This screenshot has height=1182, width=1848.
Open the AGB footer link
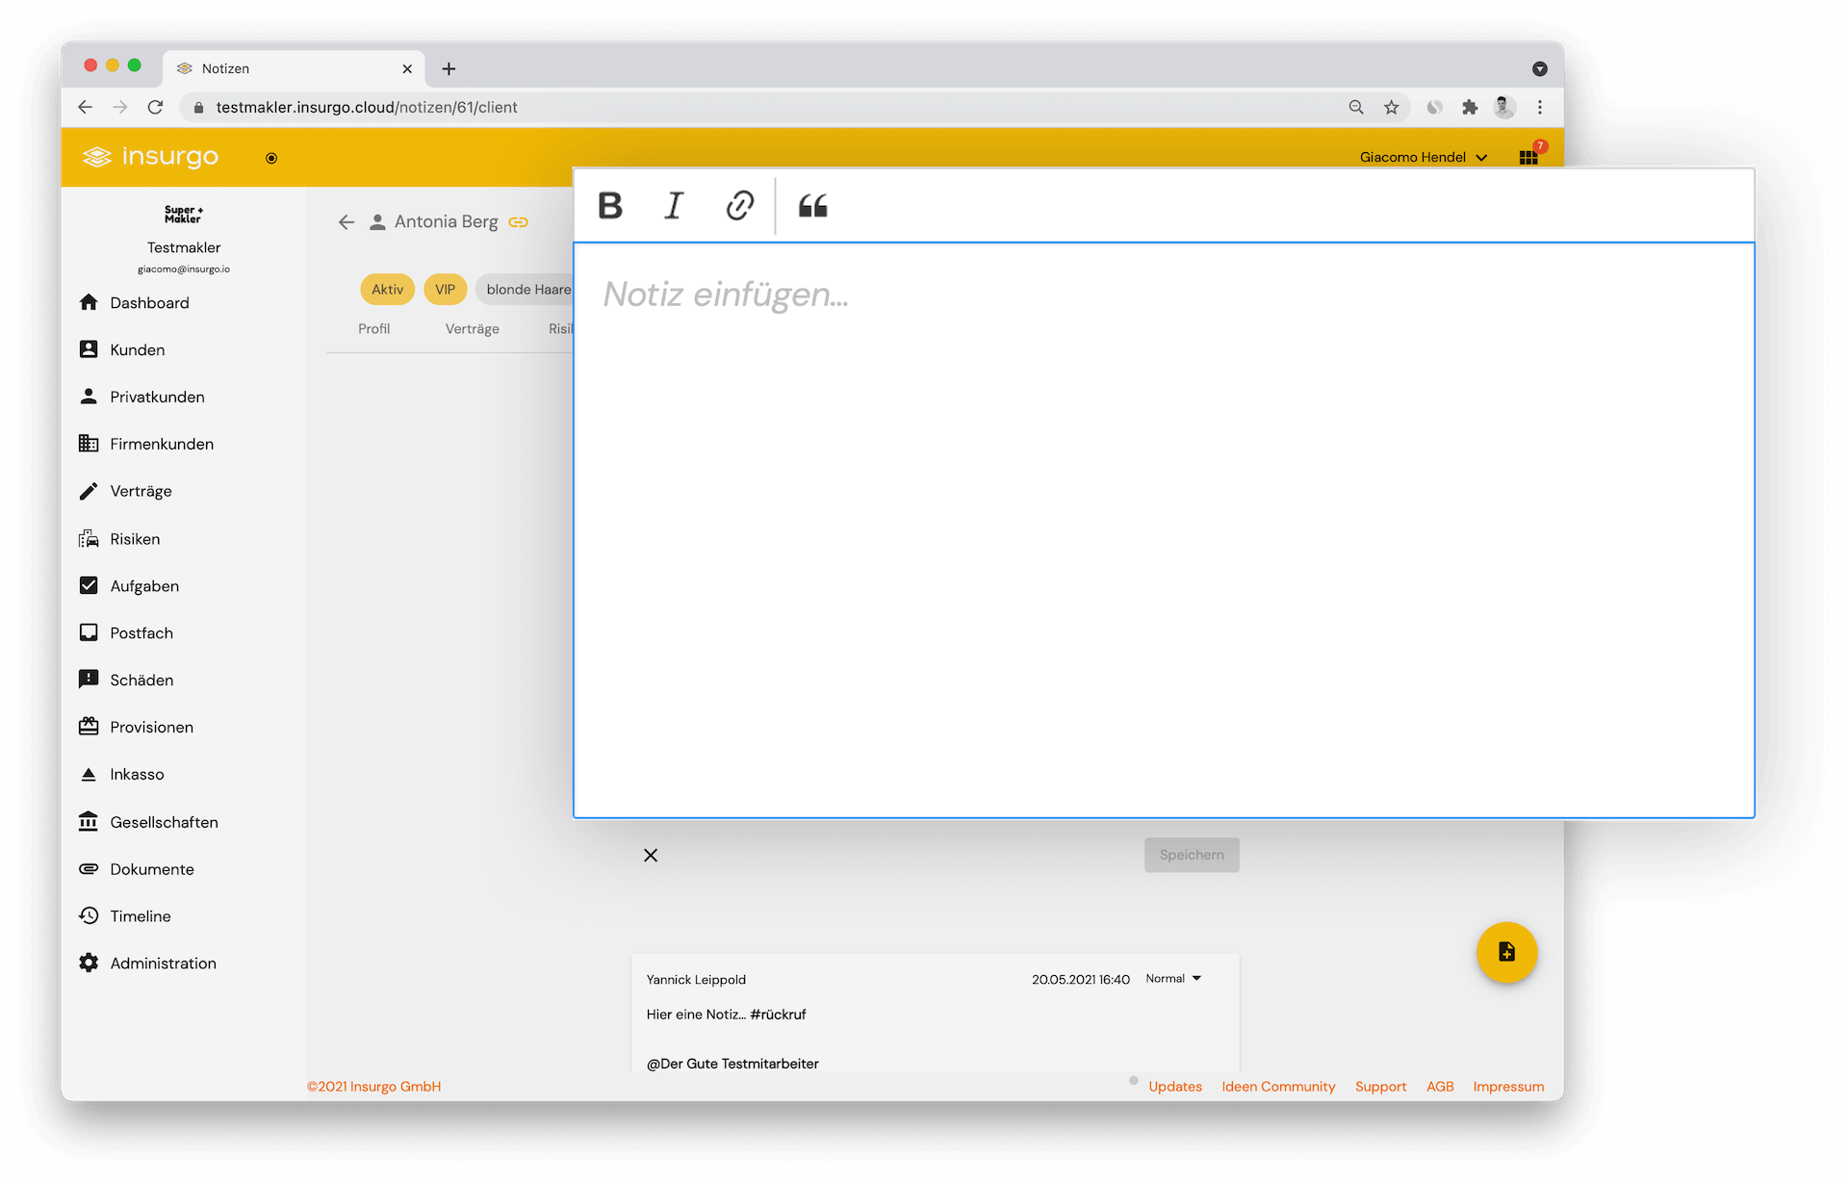tap(1440, 1086)
